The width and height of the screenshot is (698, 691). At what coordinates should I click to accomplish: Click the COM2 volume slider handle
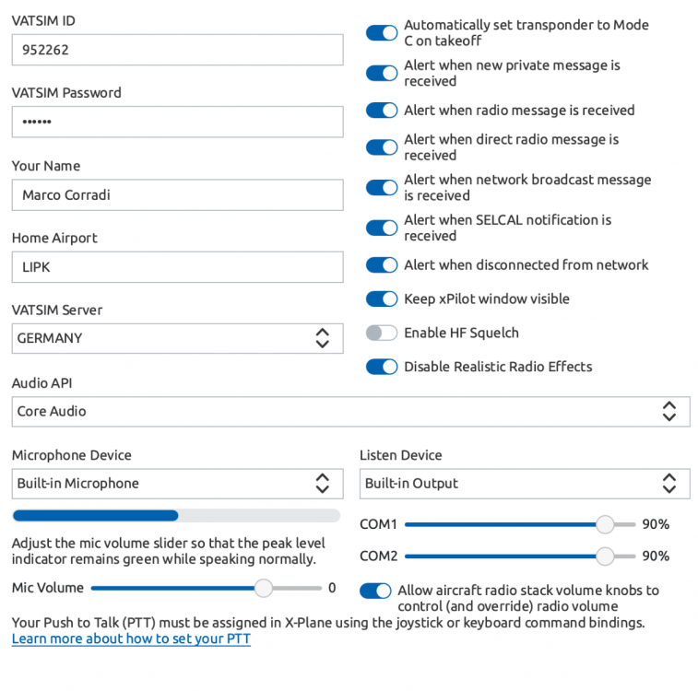pyautogui.click(x=605, y=556)
